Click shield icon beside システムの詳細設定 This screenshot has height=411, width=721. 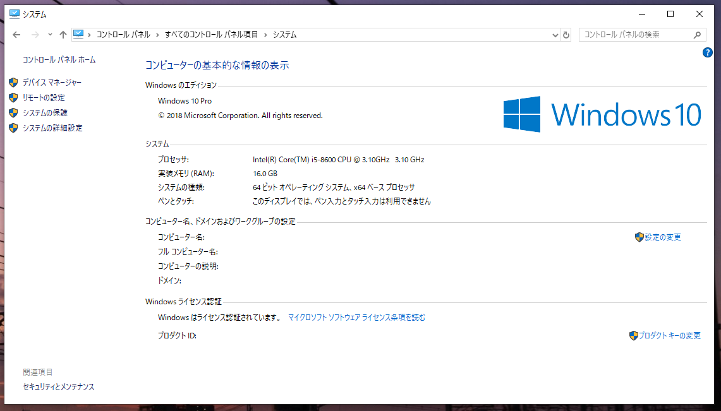pyautogui.click(x=13, y=128)
